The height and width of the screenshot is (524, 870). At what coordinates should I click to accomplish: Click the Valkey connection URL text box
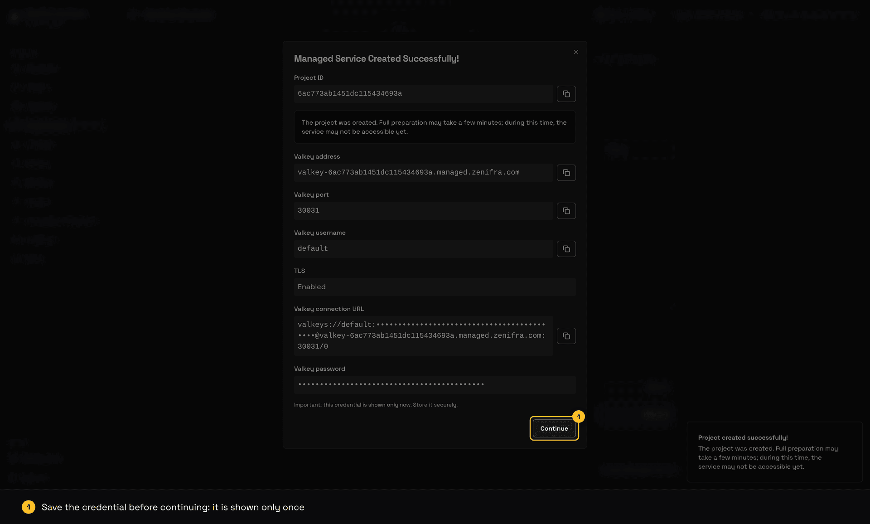pyautogui.click(x=423, y=336)
